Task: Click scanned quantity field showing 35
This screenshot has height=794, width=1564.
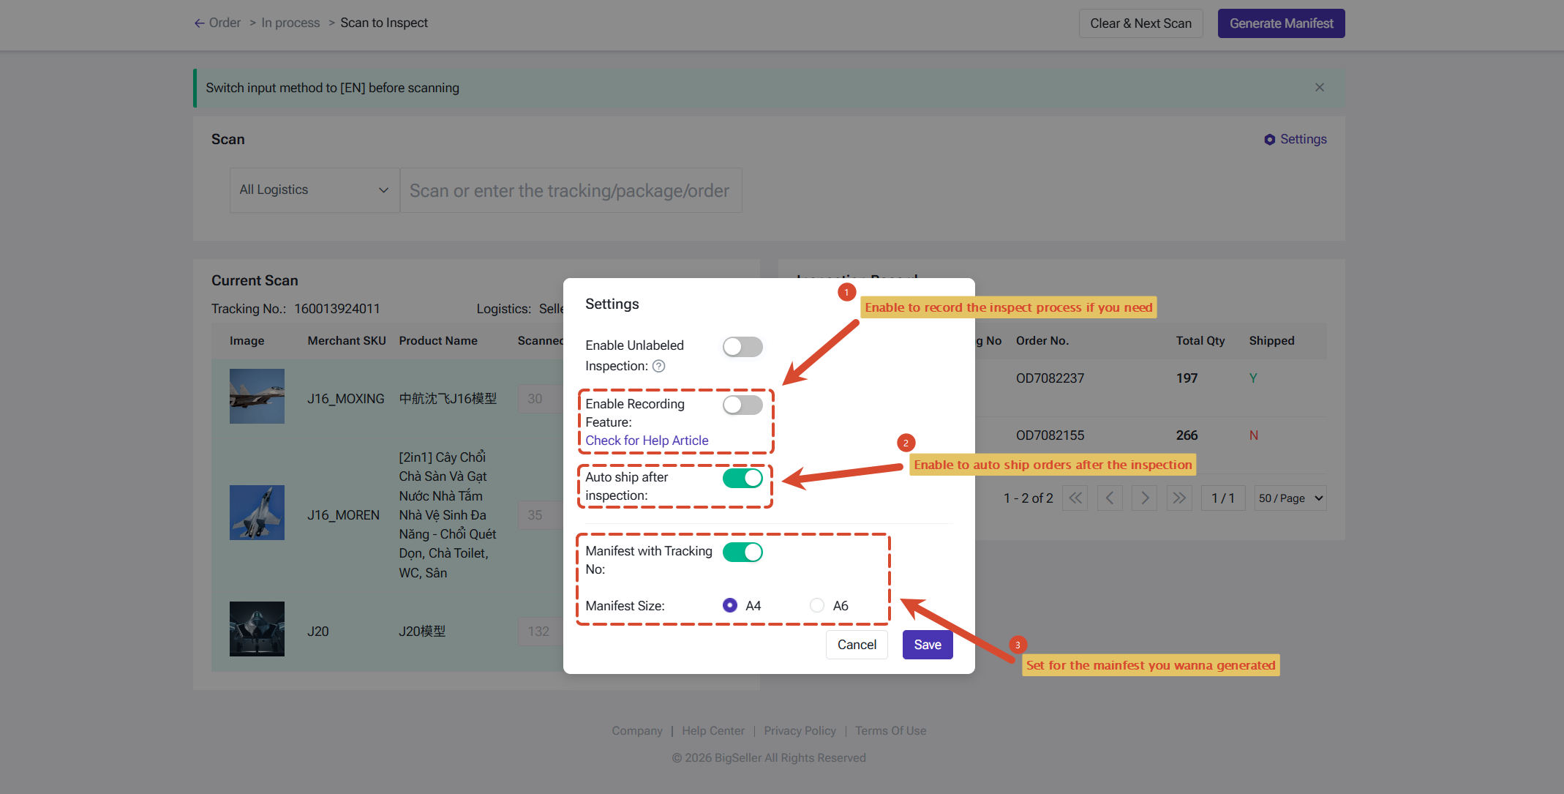Action: coord(540,515)
